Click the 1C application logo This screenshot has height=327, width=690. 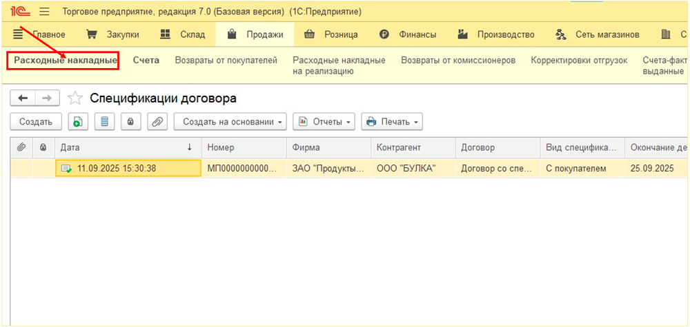pos(19,12)
